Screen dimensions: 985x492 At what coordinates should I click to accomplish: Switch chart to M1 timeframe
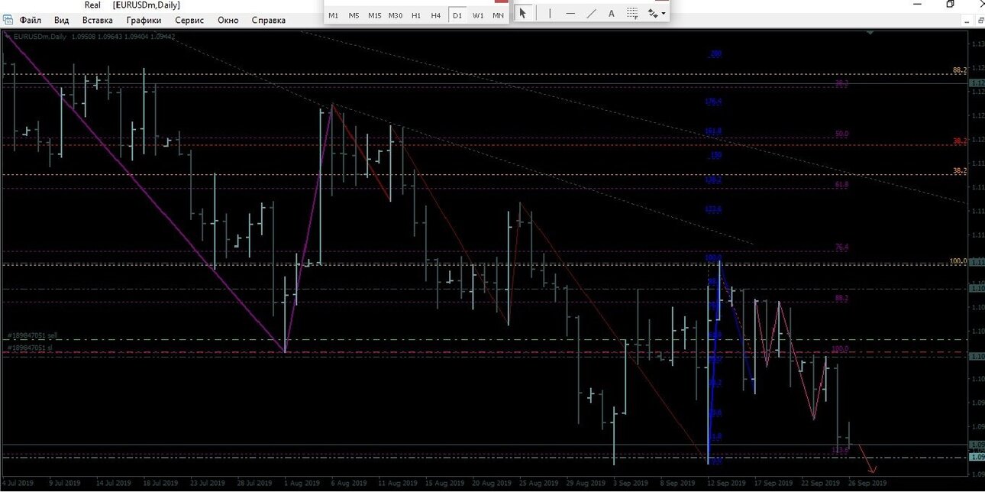click(x=334, y=15)
